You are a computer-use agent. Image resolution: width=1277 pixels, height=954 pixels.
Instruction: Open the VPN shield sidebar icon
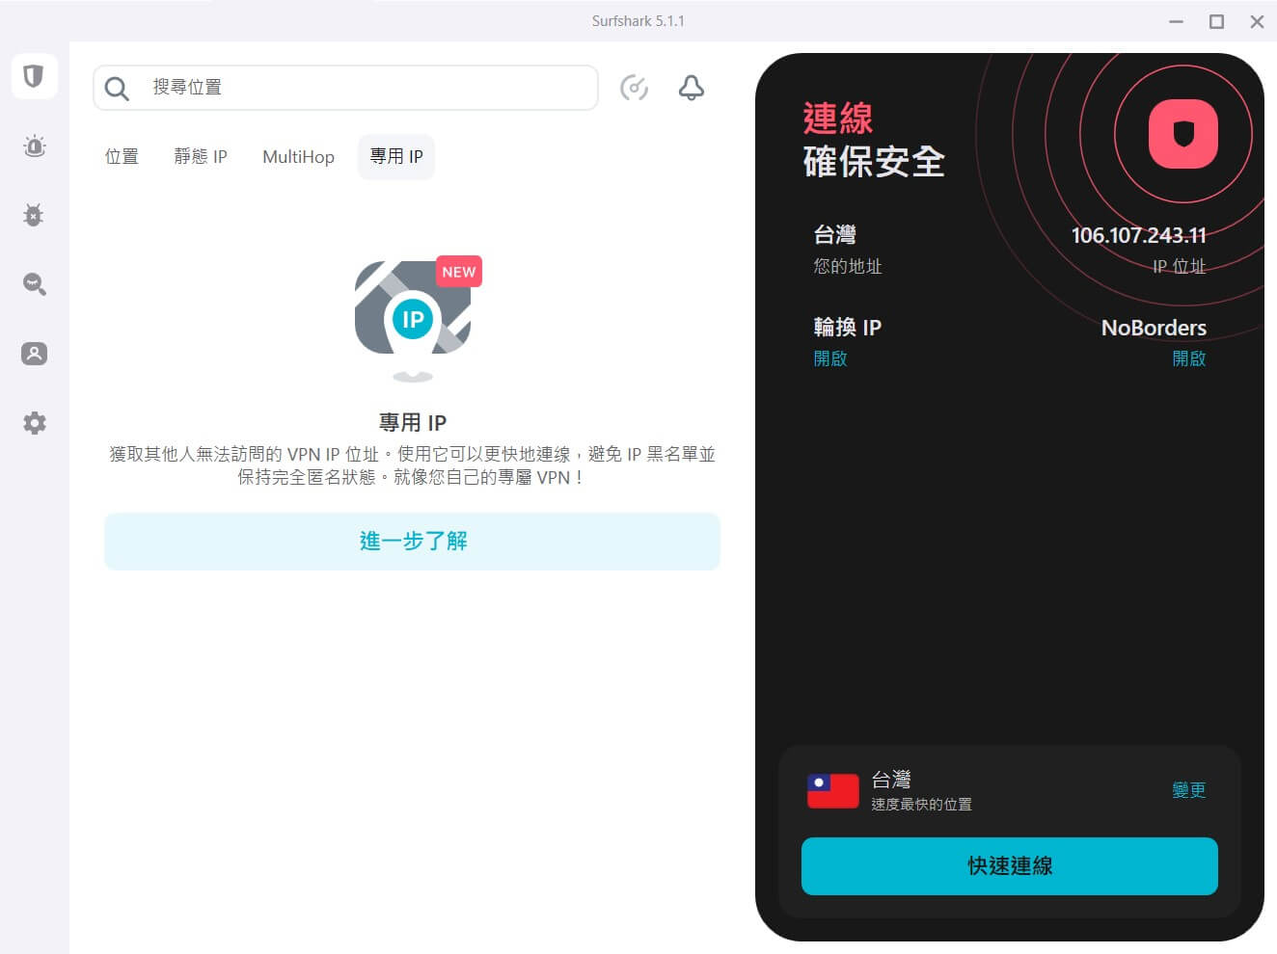[34, 76]
